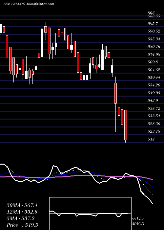Pick the 549.08 price level label
This screenshot has width=164, height=230.
154,93
